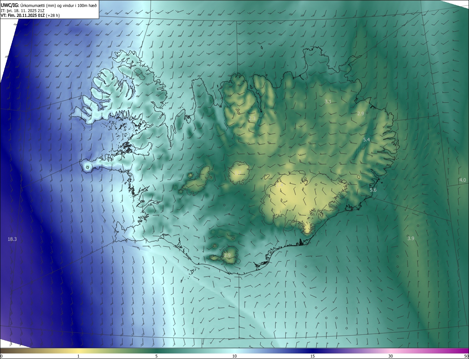Click the 3.9 value label over the southeastern ocean

411,238
